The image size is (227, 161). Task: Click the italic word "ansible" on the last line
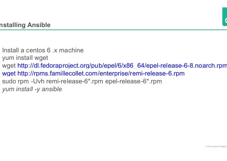(52, 89)
